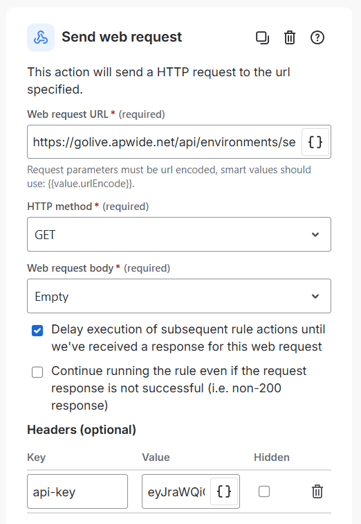361x524 pixels.
Task: Click the Send web request heading
Action: [122, 37]
